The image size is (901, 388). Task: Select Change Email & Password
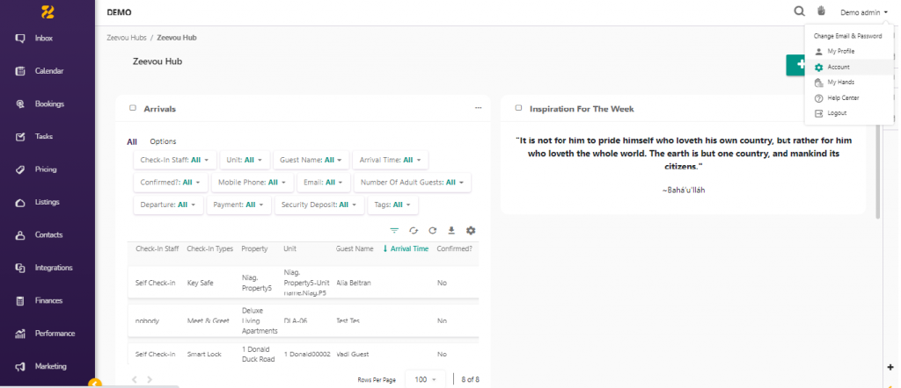pos(847,35)
